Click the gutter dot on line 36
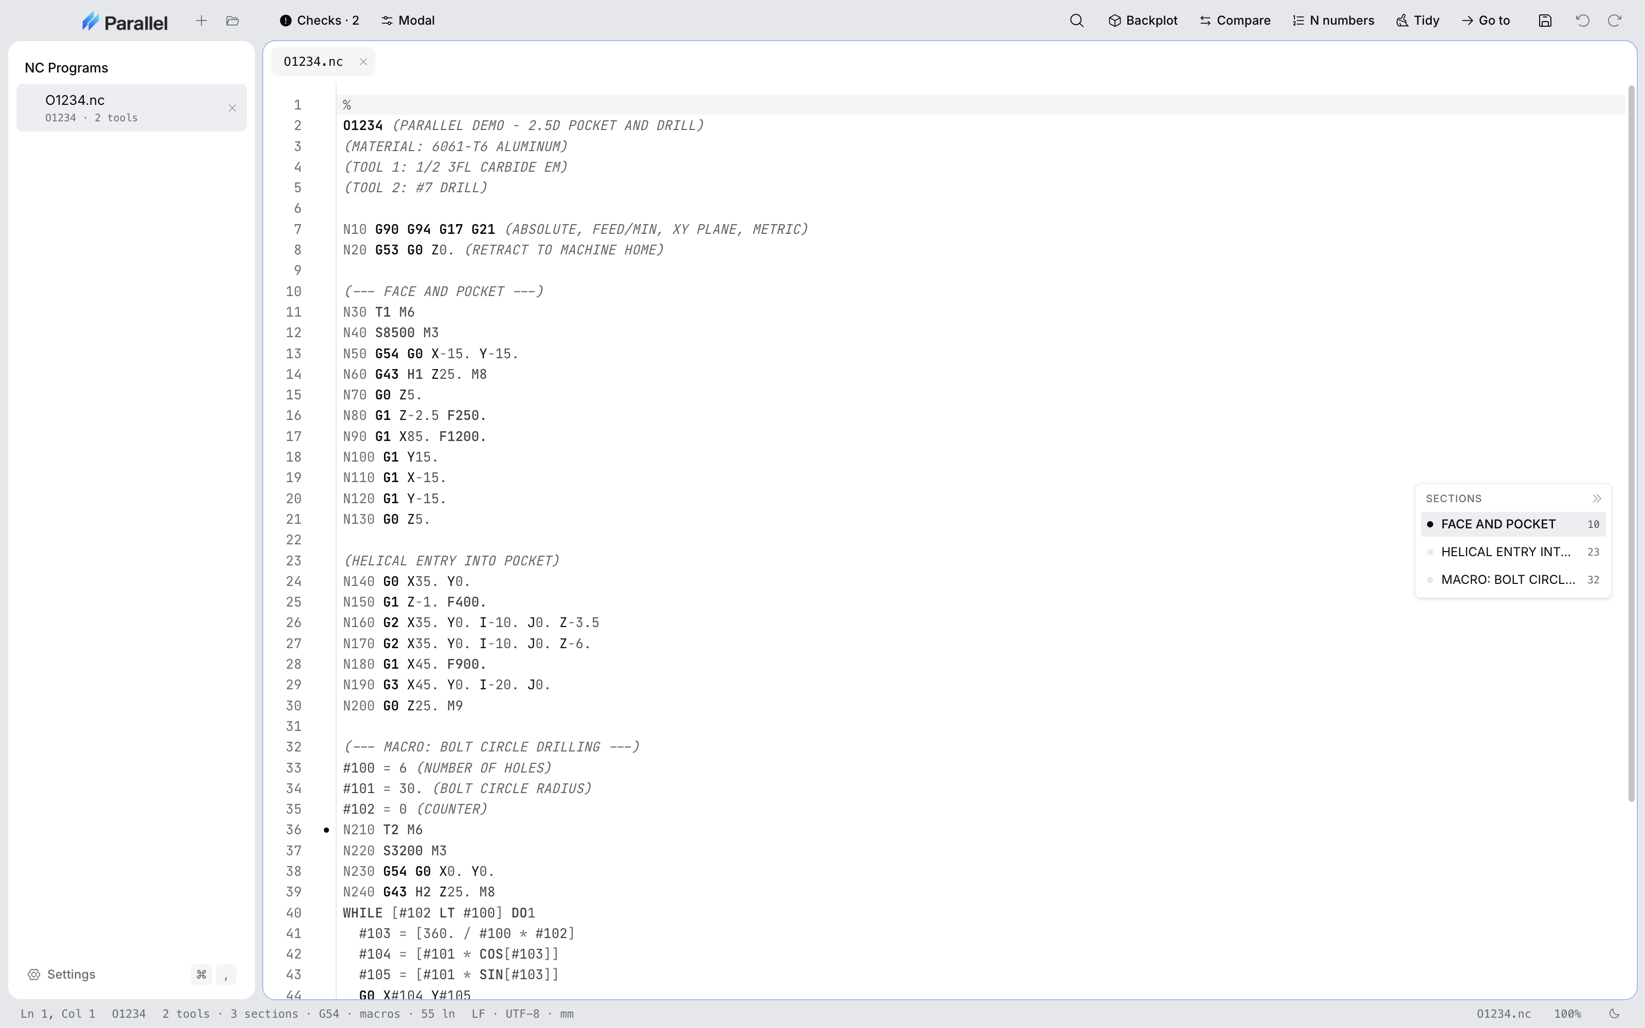 click(326, 830)
